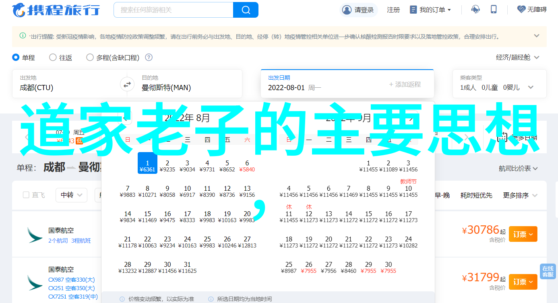Image resolution: width=558 pixels, height=303 pixels.
Task: Click info icon beside 所选日期均为当地时间
Action: (x=211, y=299)
